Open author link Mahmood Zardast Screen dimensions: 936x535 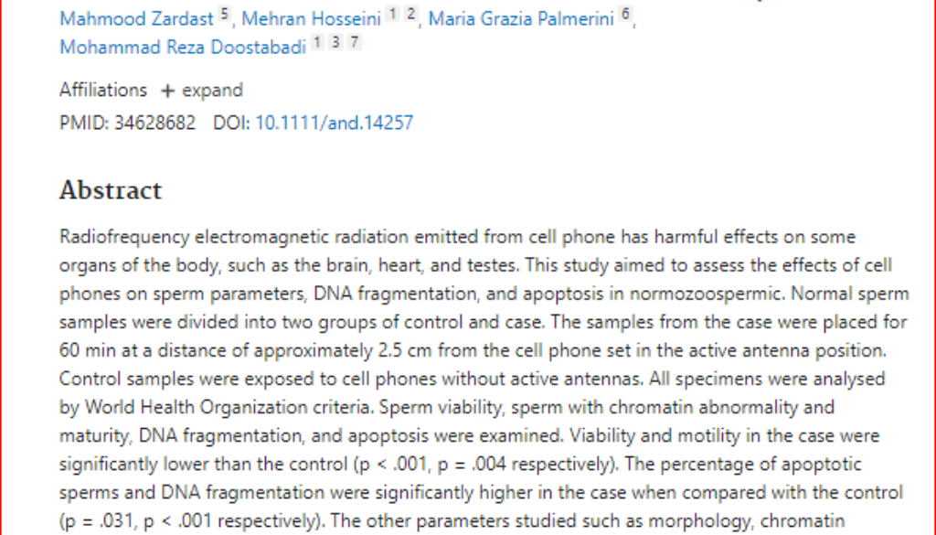(136, 19)
